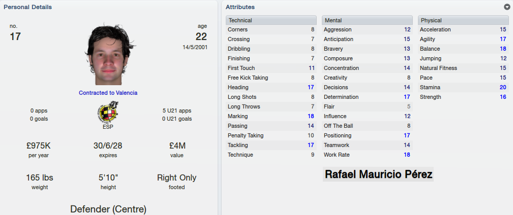Select the Flair attribute row
This screenshot has height=215, width=513.
(367, 106)
